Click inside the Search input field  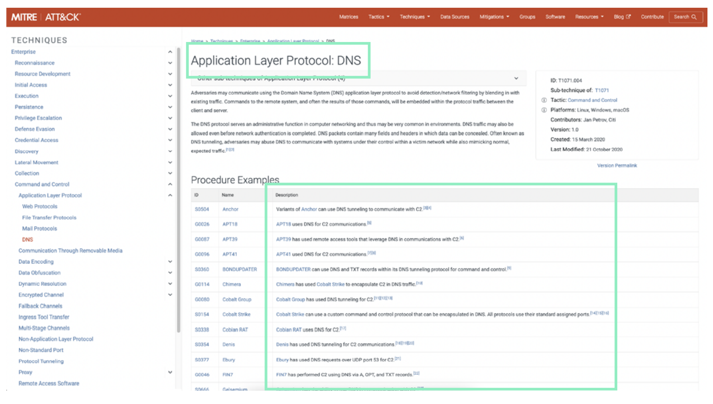[682, 17]
